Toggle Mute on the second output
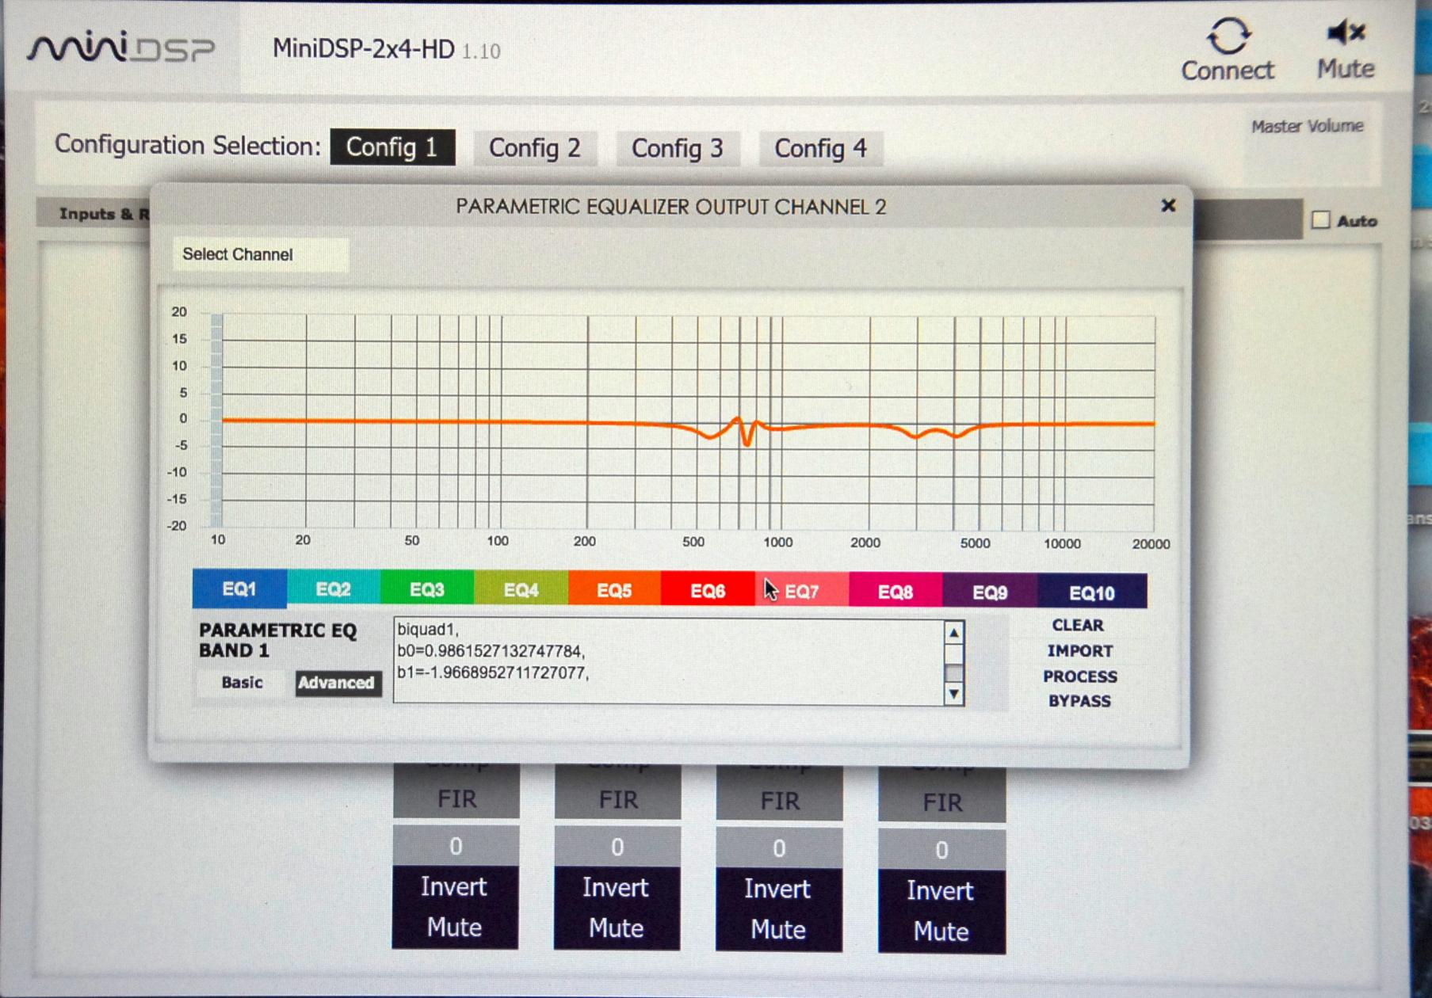Screen dimensions: 1432x998 click(616, 928)
